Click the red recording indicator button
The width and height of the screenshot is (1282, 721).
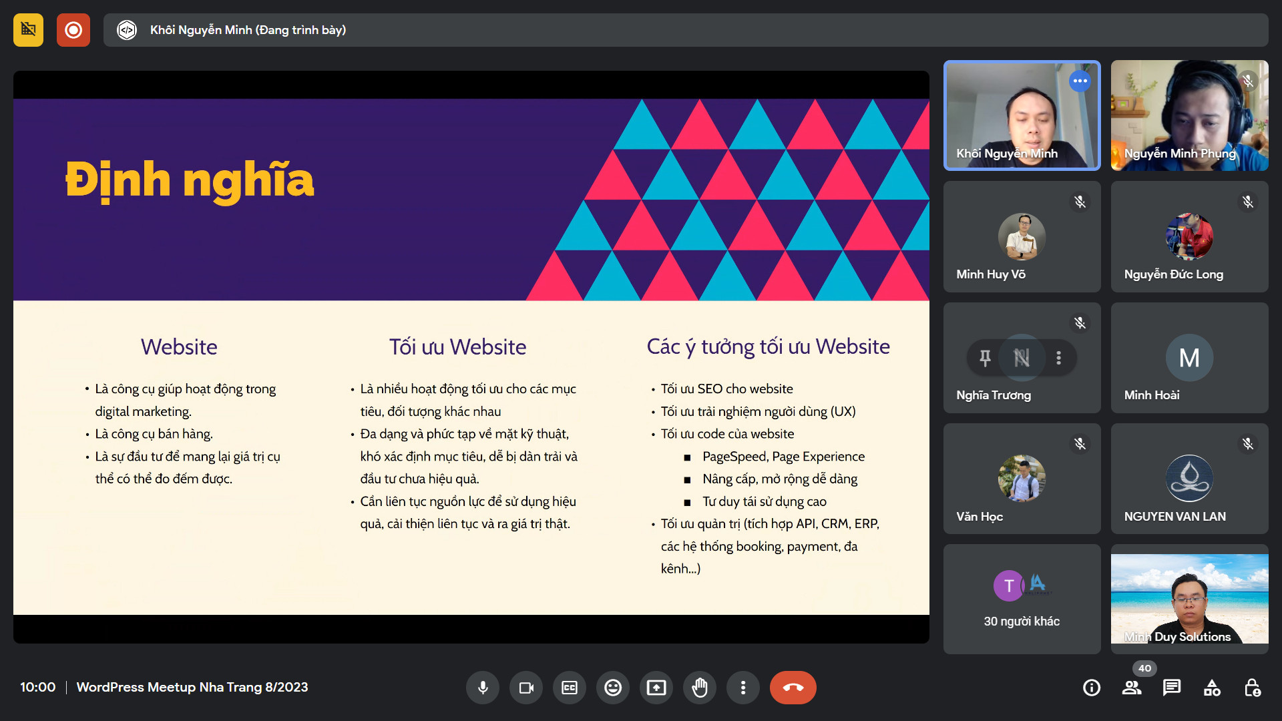[73, 30]
